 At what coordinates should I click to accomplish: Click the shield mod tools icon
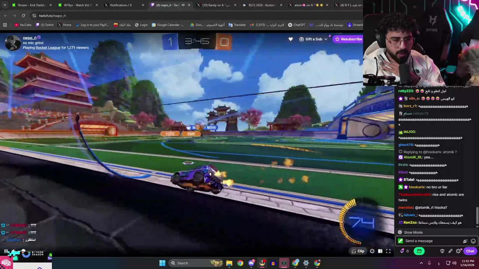pos(442,251)
